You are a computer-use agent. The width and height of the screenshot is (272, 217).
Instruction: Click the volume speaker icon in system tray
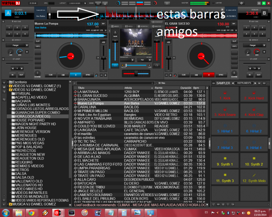point(244,213)
